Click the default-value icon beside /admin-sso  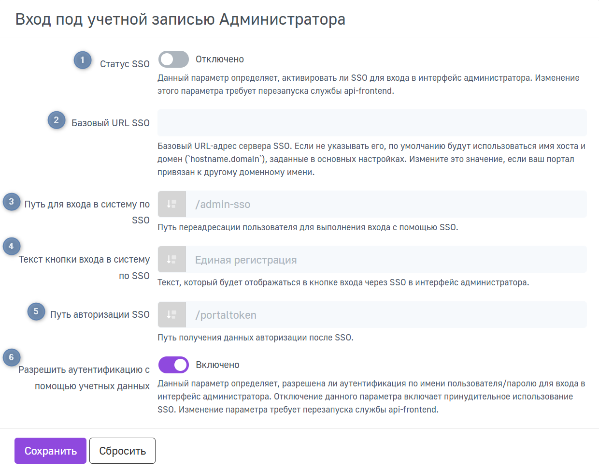[171, 204]
